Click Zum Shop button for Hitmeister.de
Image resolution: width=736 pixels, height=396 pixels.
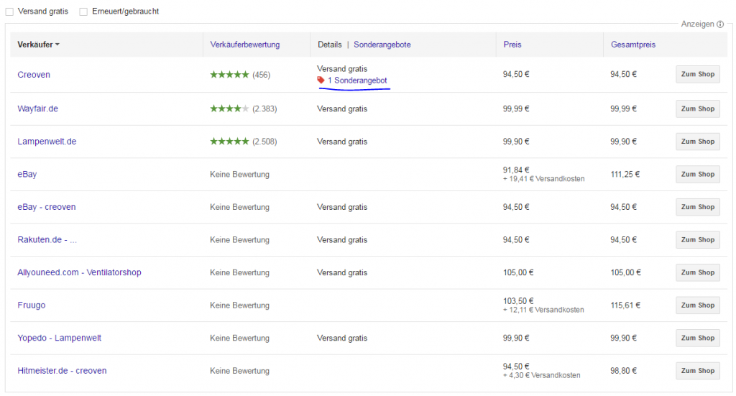tap(697, 371)
